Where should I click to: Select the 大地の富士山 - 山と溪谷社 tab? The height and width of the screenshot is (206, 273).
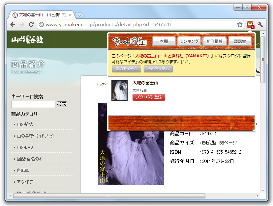point(42,15)
